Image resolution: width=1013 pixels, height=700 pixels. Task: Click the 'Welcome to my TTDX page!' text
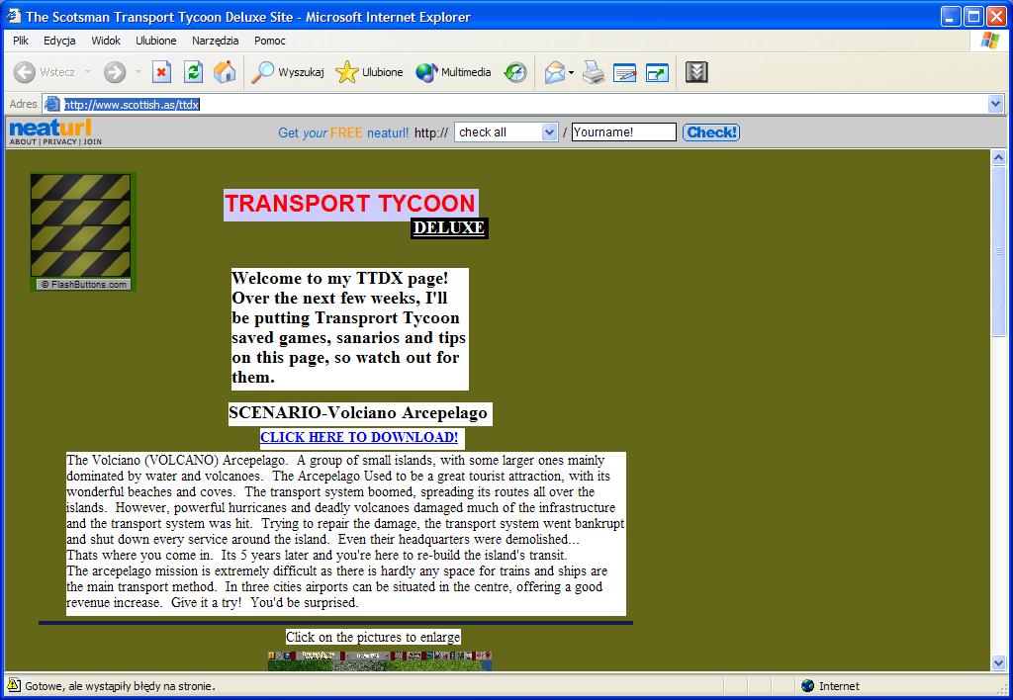(x=340, y=279)
